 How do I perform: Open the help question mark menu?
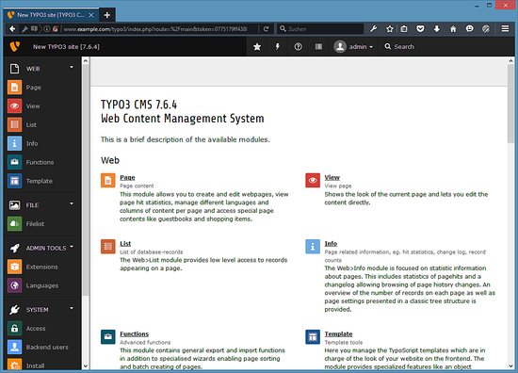(x=298, y=46)
